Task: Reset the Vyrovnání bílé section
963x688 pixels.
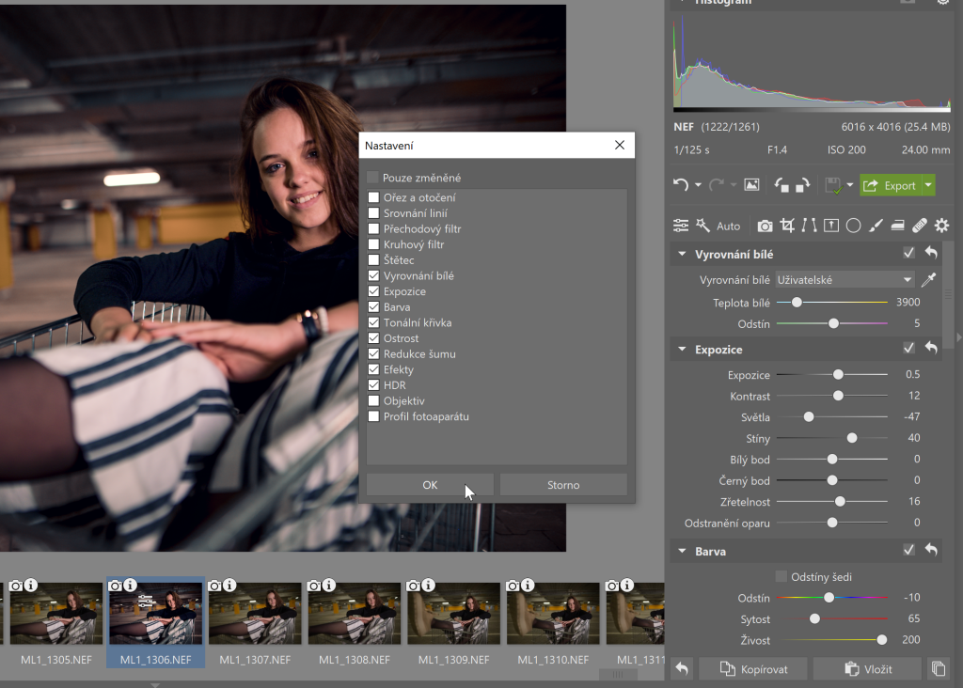Action: click(931, 253)
